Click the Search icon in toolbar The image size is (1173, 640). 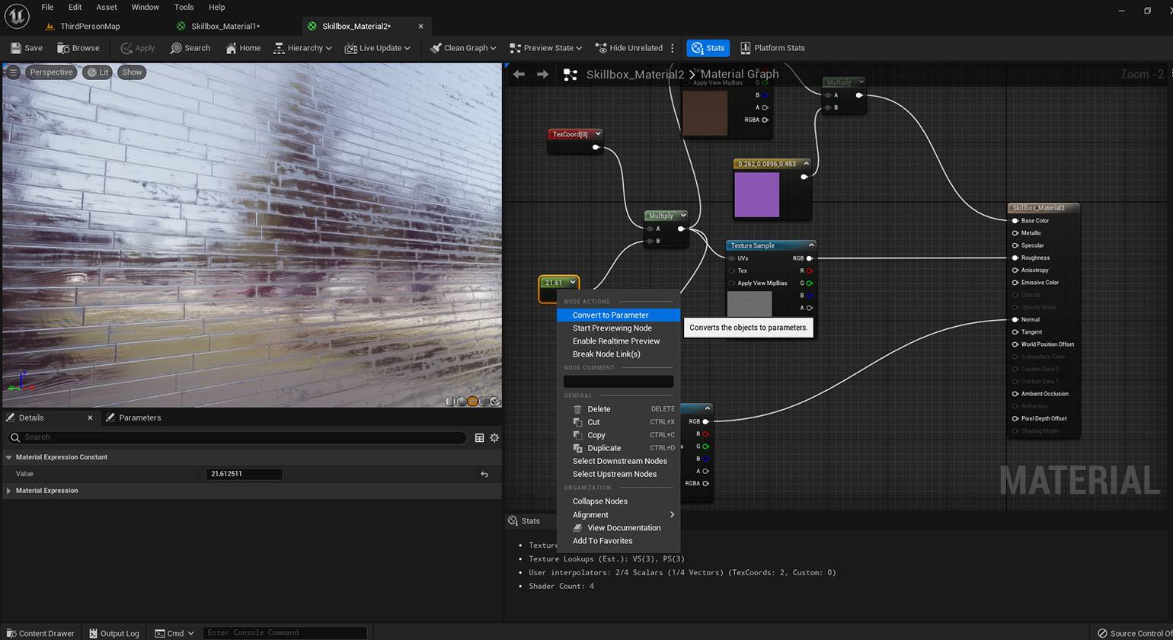[176, 48]
